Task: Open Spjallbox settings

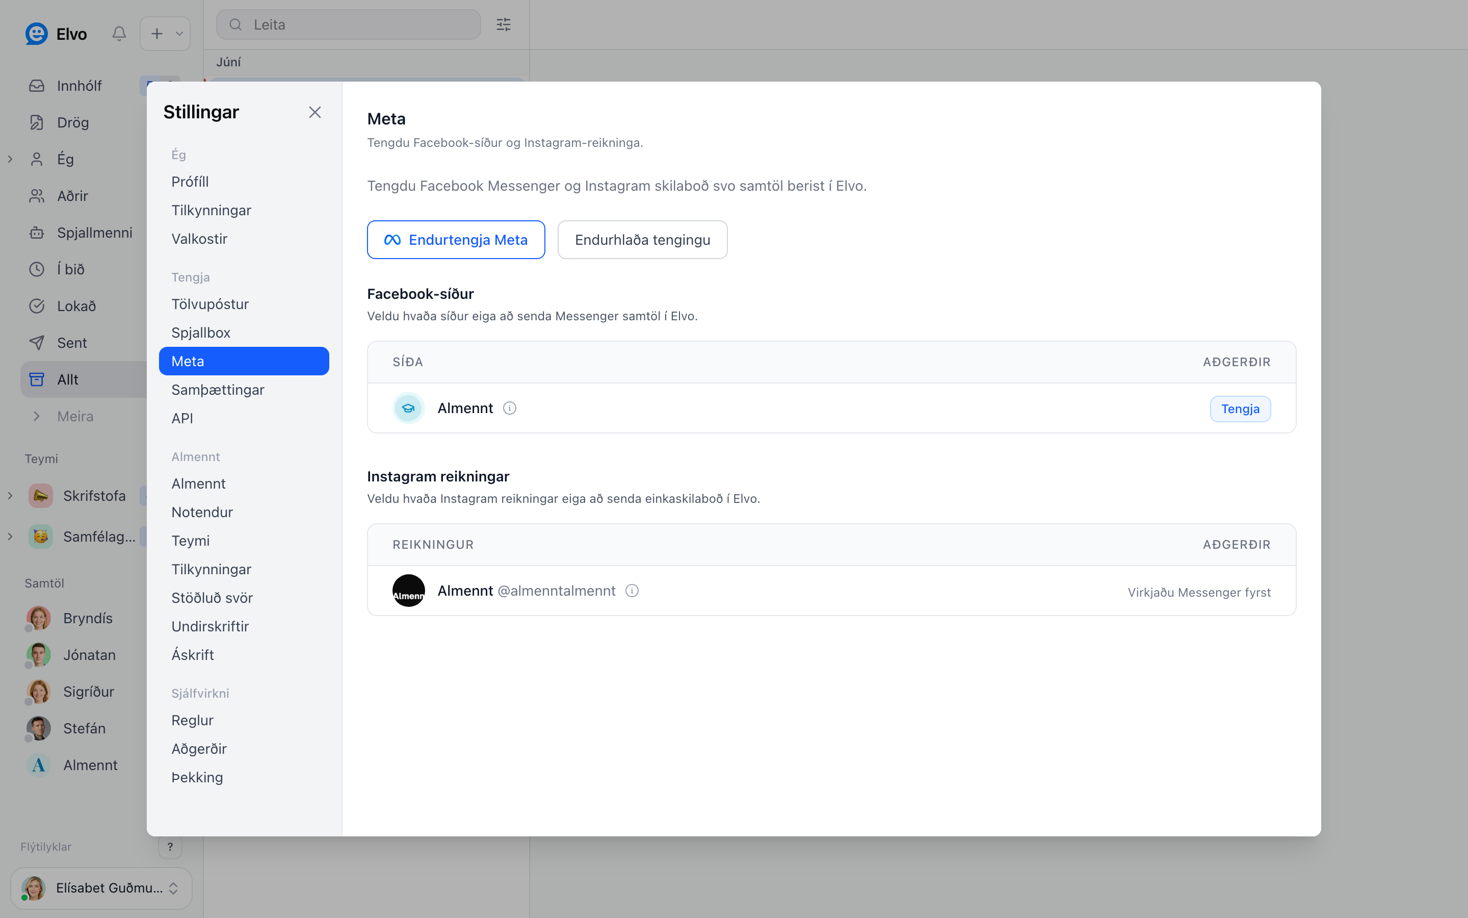Action: (244, 333)
